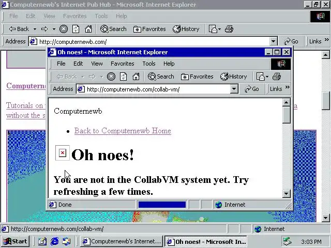Click address field in background window

153,41
